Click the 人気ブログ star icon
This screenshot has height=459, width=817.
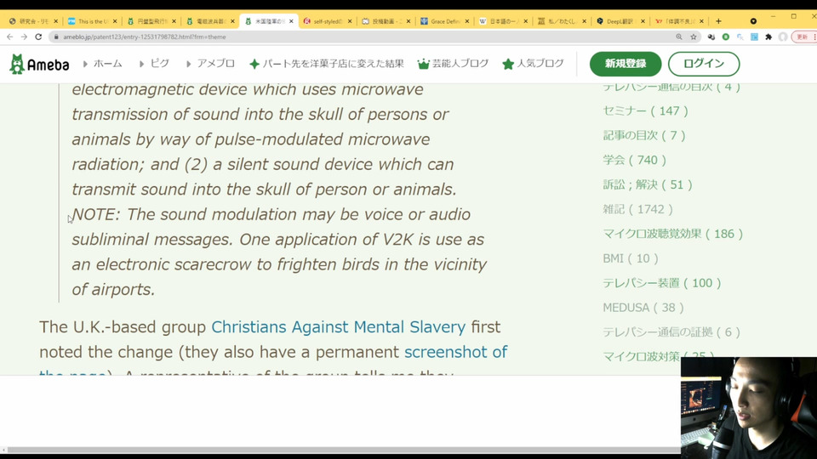508,64
